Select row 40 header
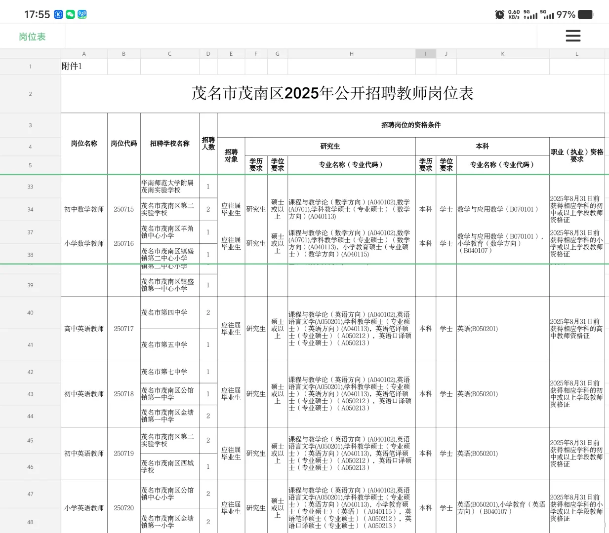The image size is (609, 533). pyautogui.click(x=30, y=313)
